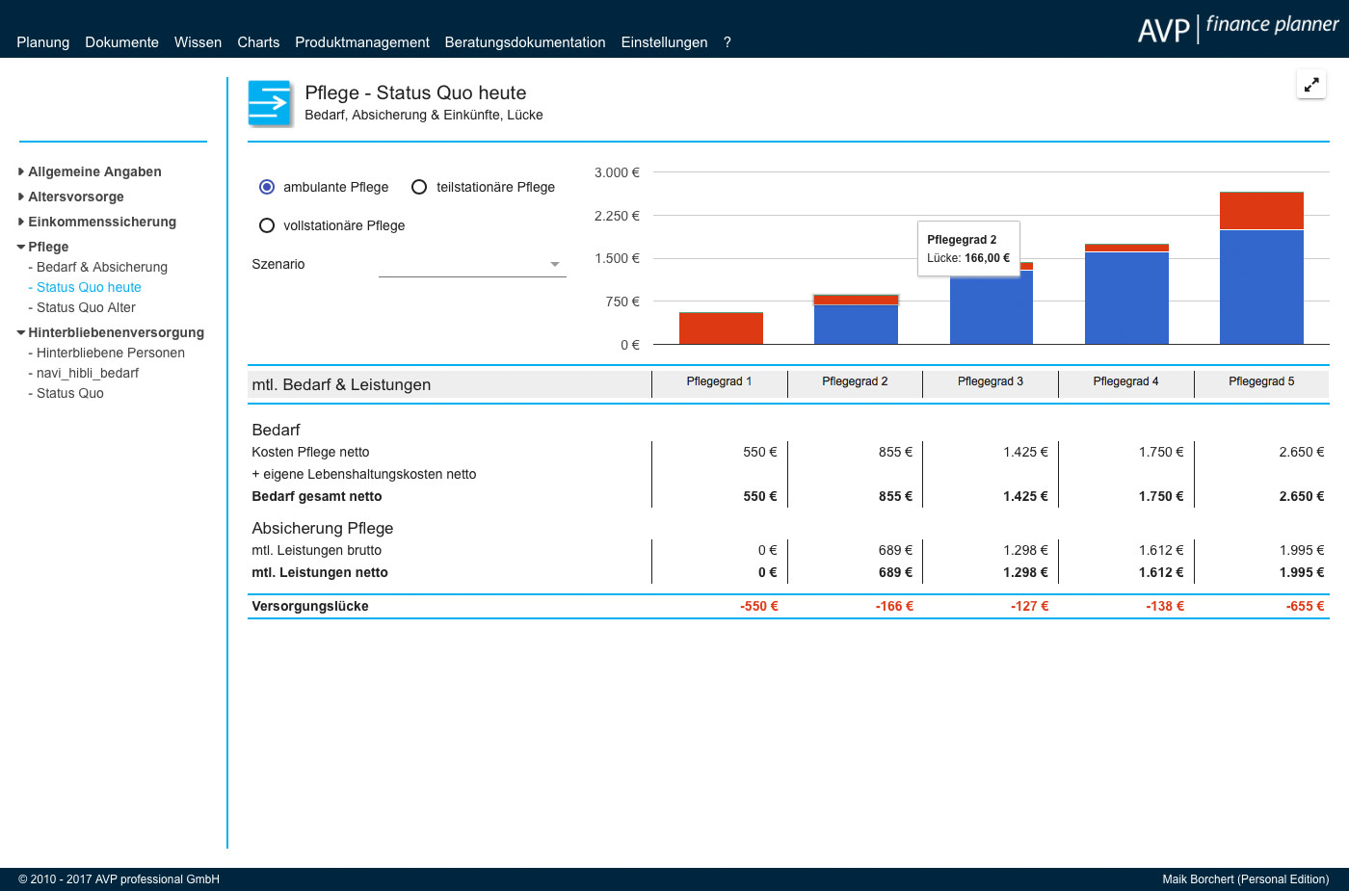This screenshot has height=891, width=1349.
Task: Open Hinterbliebene Personen page
Action: coord(110,353)
